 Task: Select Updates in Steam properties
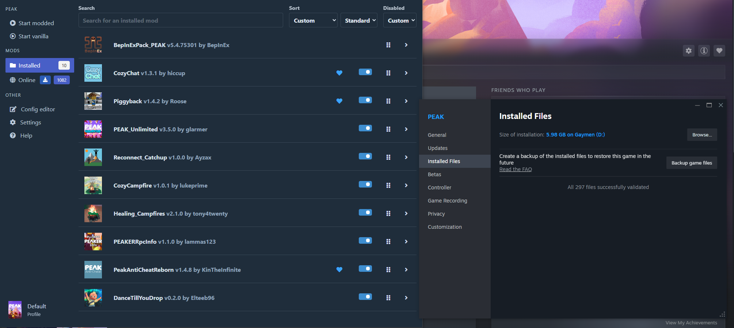click(x=438, y=148)
